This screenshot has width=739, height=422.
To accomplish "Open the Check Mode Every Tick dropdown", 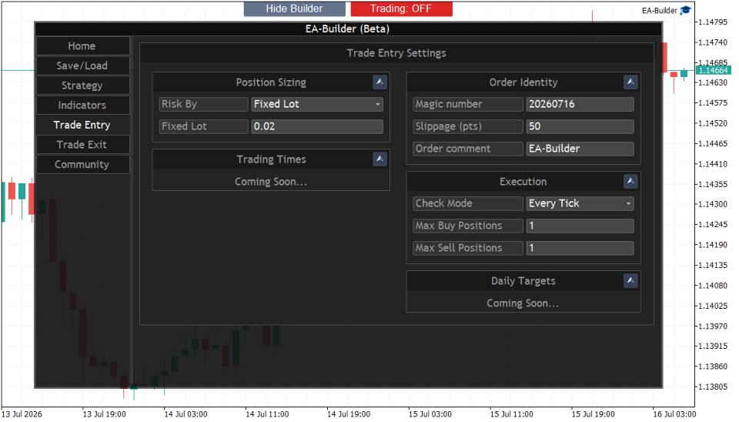I will click(580, 203).
